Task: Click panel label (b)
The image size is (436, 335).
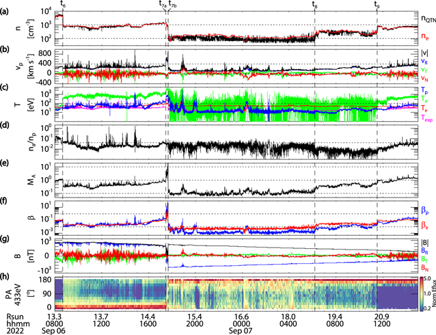Action: (x=5, y=50)
